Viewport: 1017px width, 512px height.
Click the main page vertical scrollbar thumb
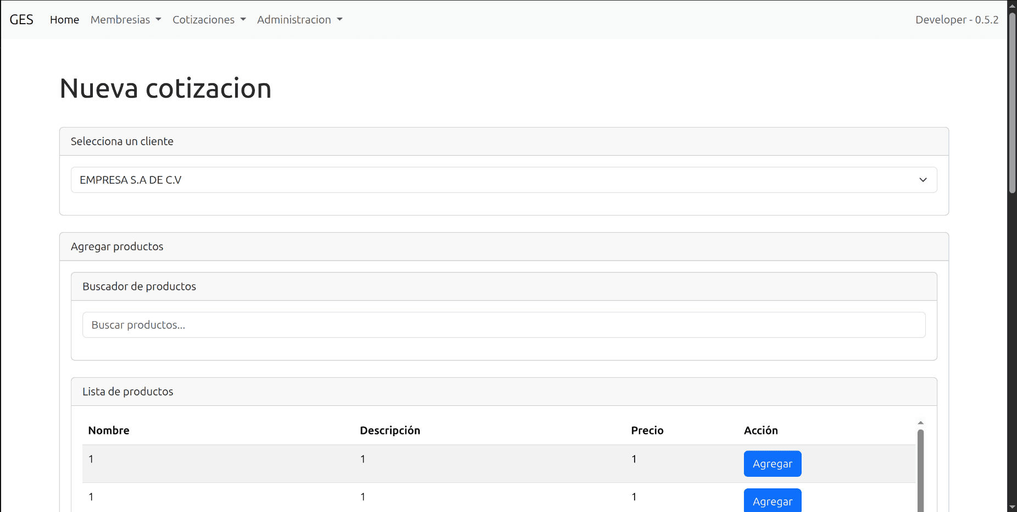tap(1012, 104)
